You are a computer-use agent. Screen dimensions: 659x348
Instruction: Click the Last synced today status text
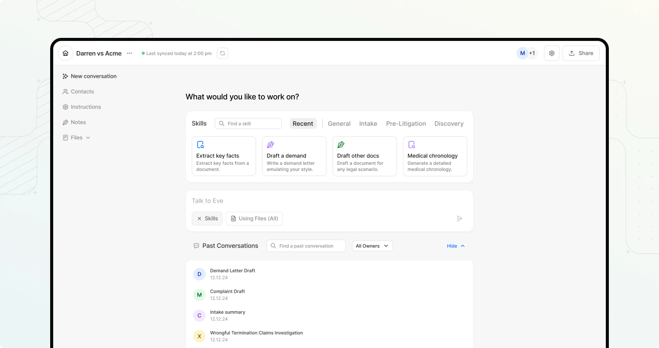tap(179, 53)
